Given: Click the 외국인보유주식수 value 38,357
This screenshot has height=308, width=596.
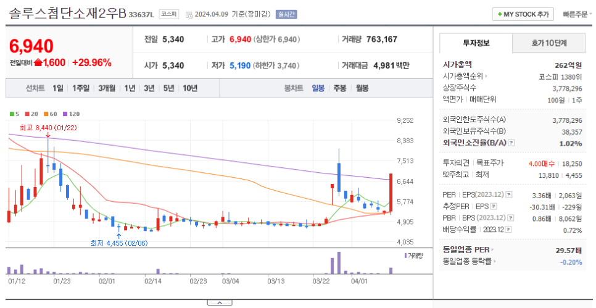Looking at the screenshot, I should click(572, 131).
